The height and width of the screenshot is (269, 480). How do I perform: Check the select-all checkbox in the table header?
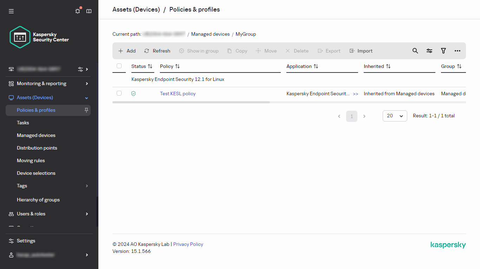pos(119,66)
